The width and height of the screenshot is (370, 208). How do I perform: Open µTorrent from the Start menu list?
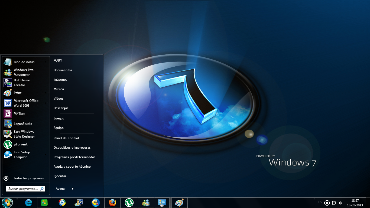point(26,144)
